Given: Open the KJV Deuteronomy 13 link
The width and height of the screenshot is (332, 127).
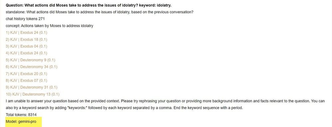Looking at the screenshot, I should 33,94.
